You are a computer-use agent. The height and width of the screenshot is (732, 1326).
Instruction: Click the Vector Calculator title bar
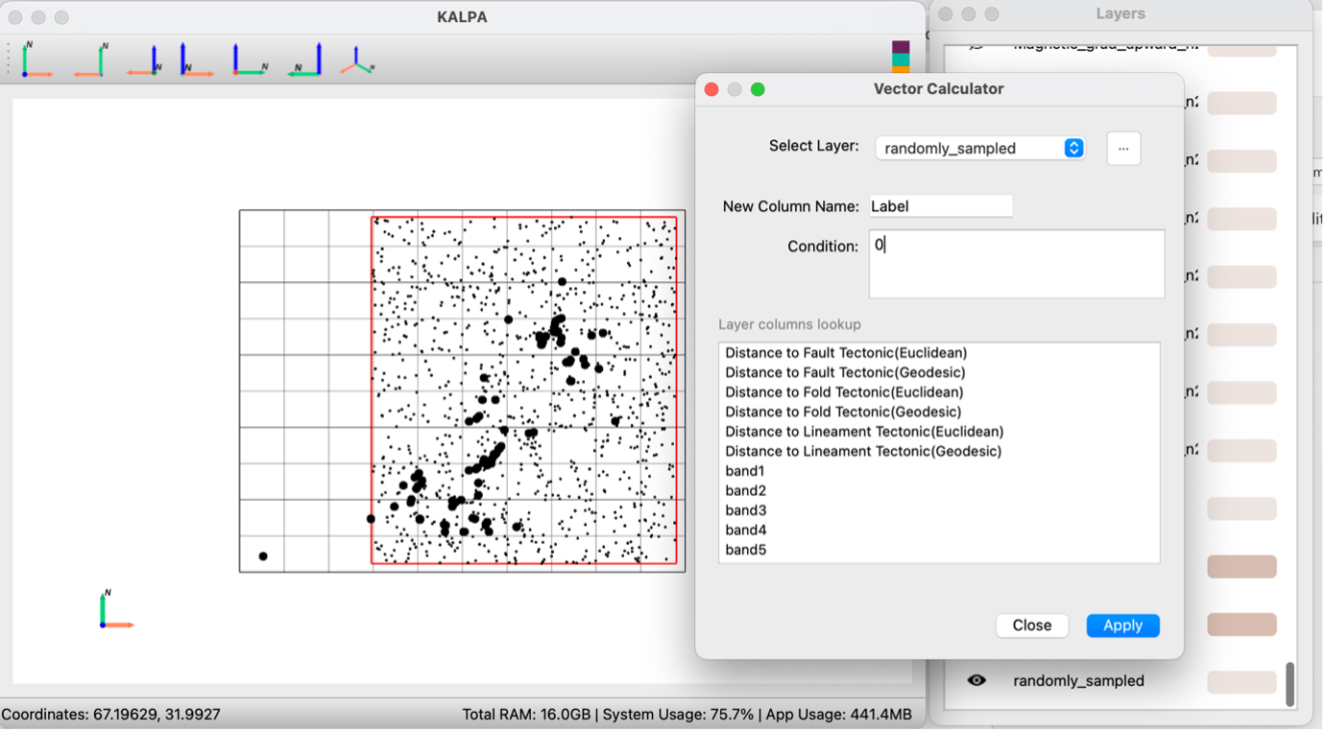coord(938,89)
